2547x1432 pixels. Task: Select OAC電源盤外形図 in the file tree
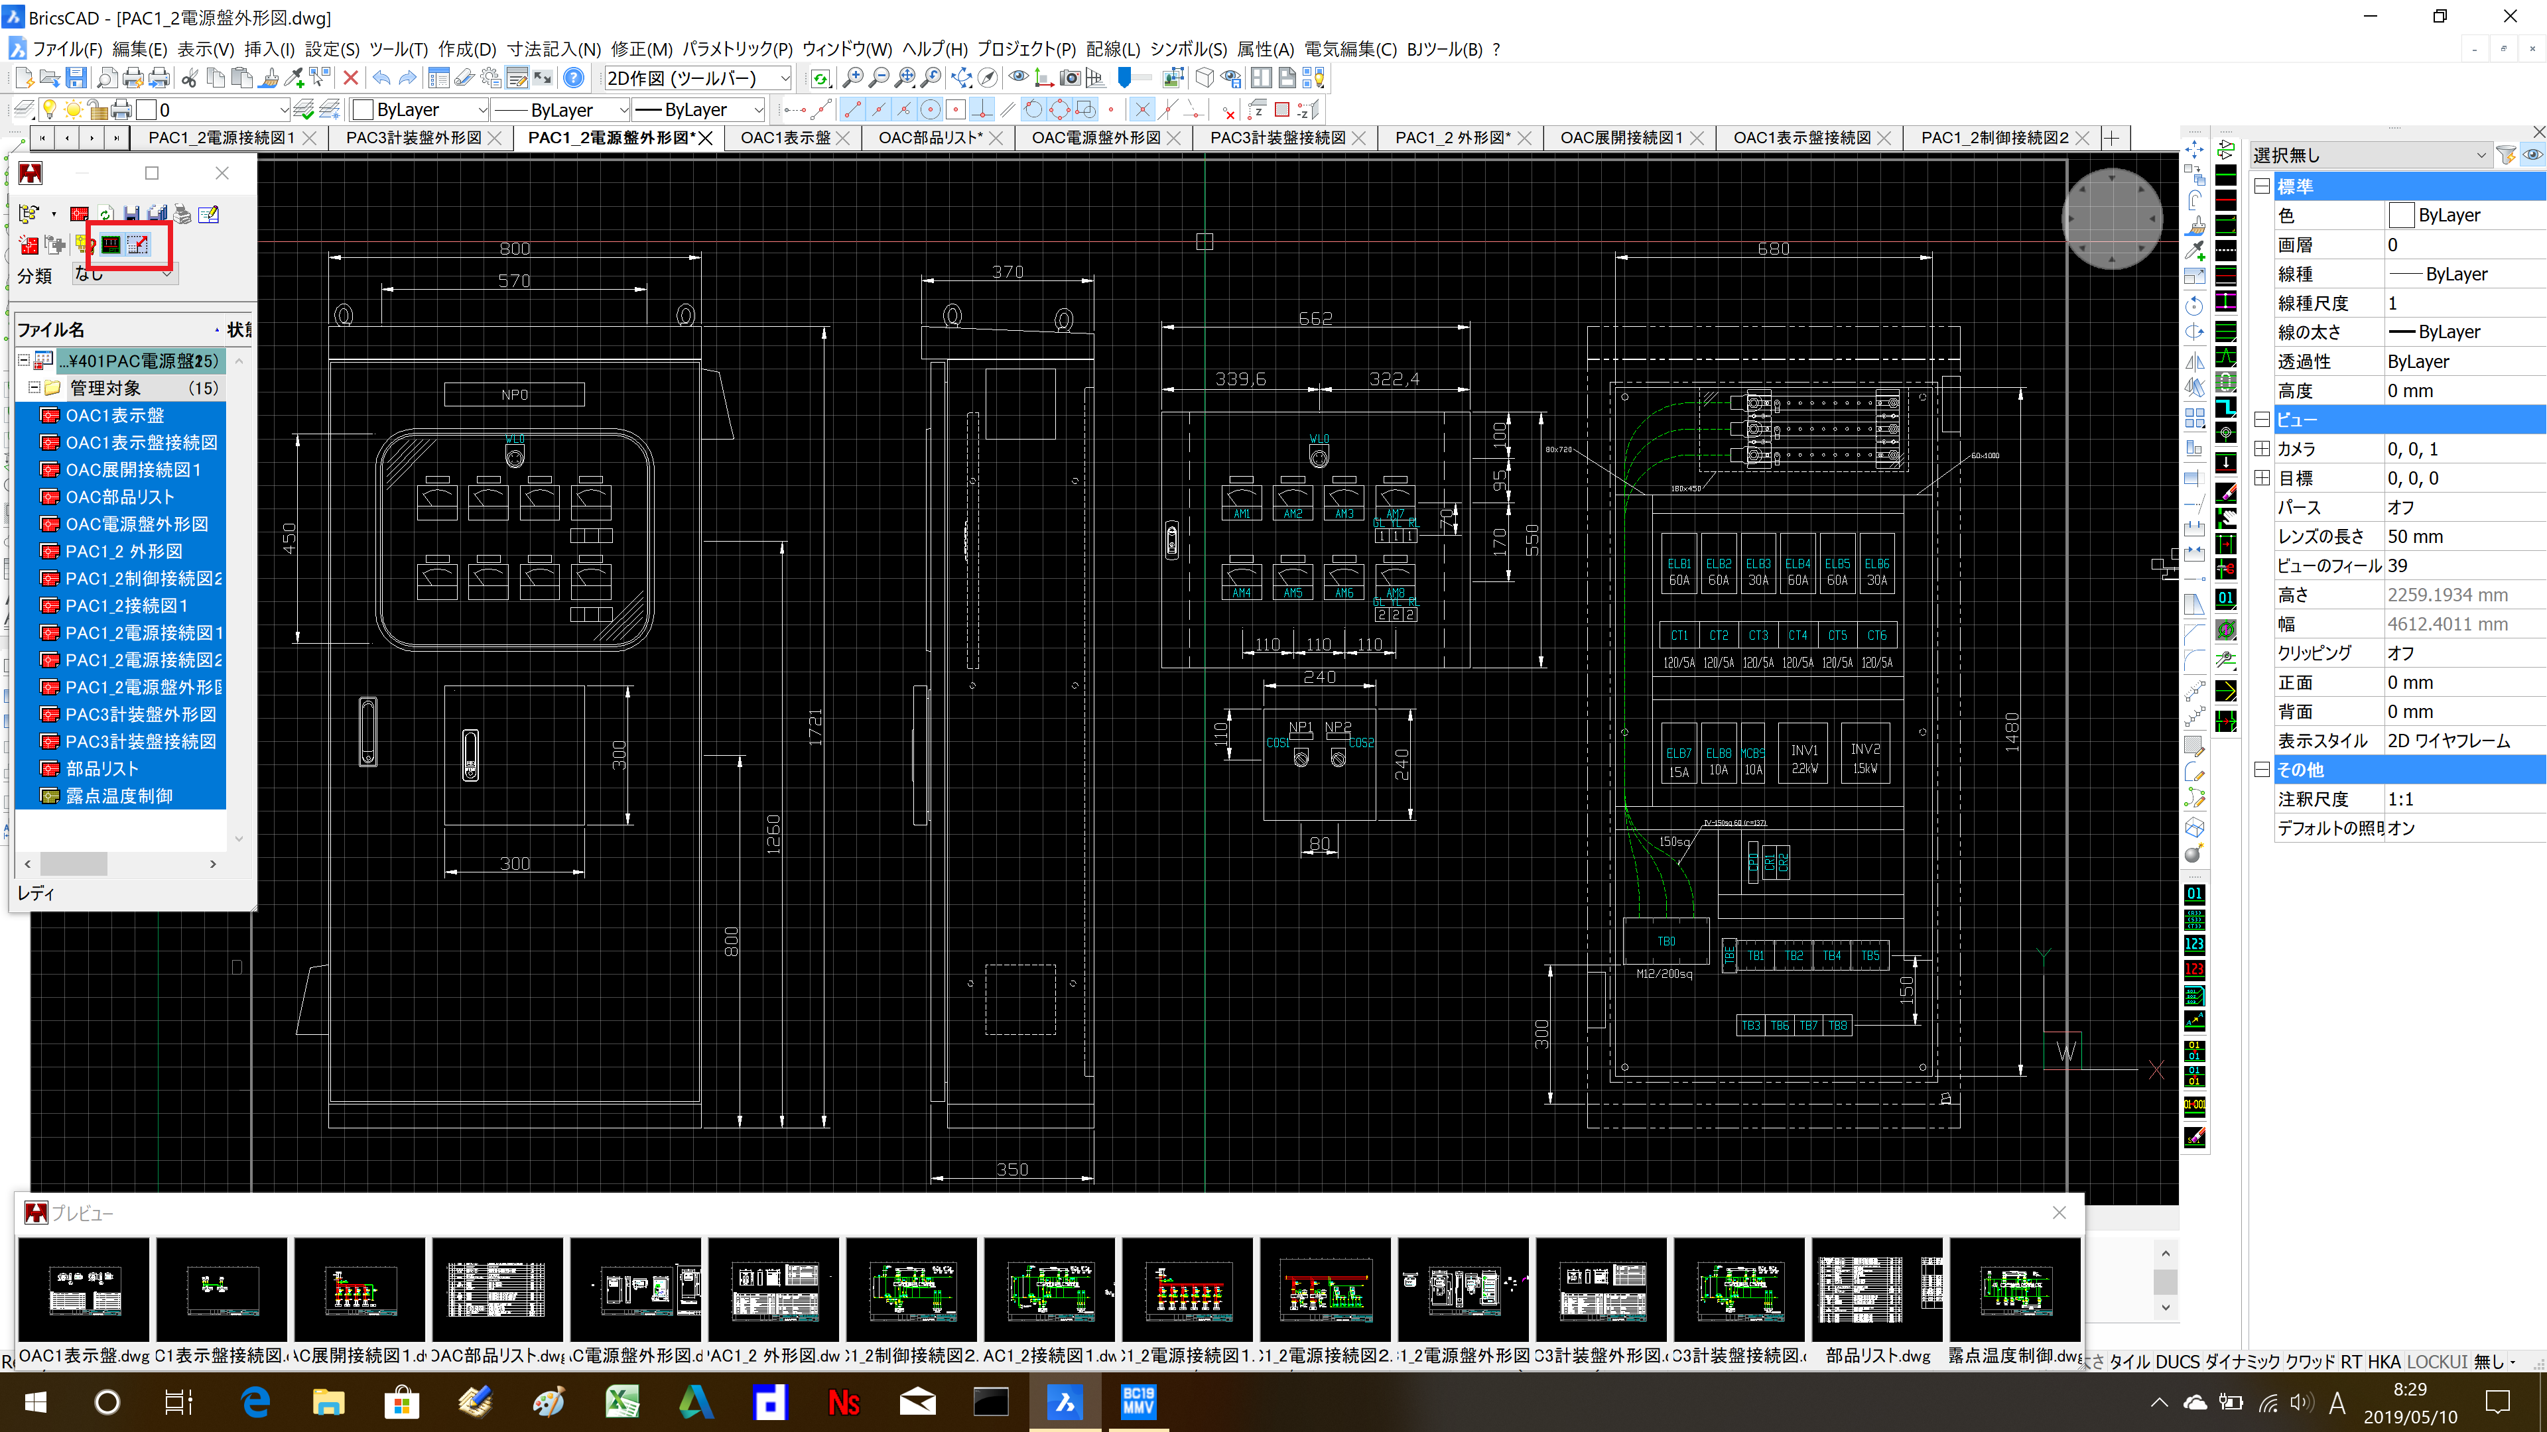click(137, 524)
